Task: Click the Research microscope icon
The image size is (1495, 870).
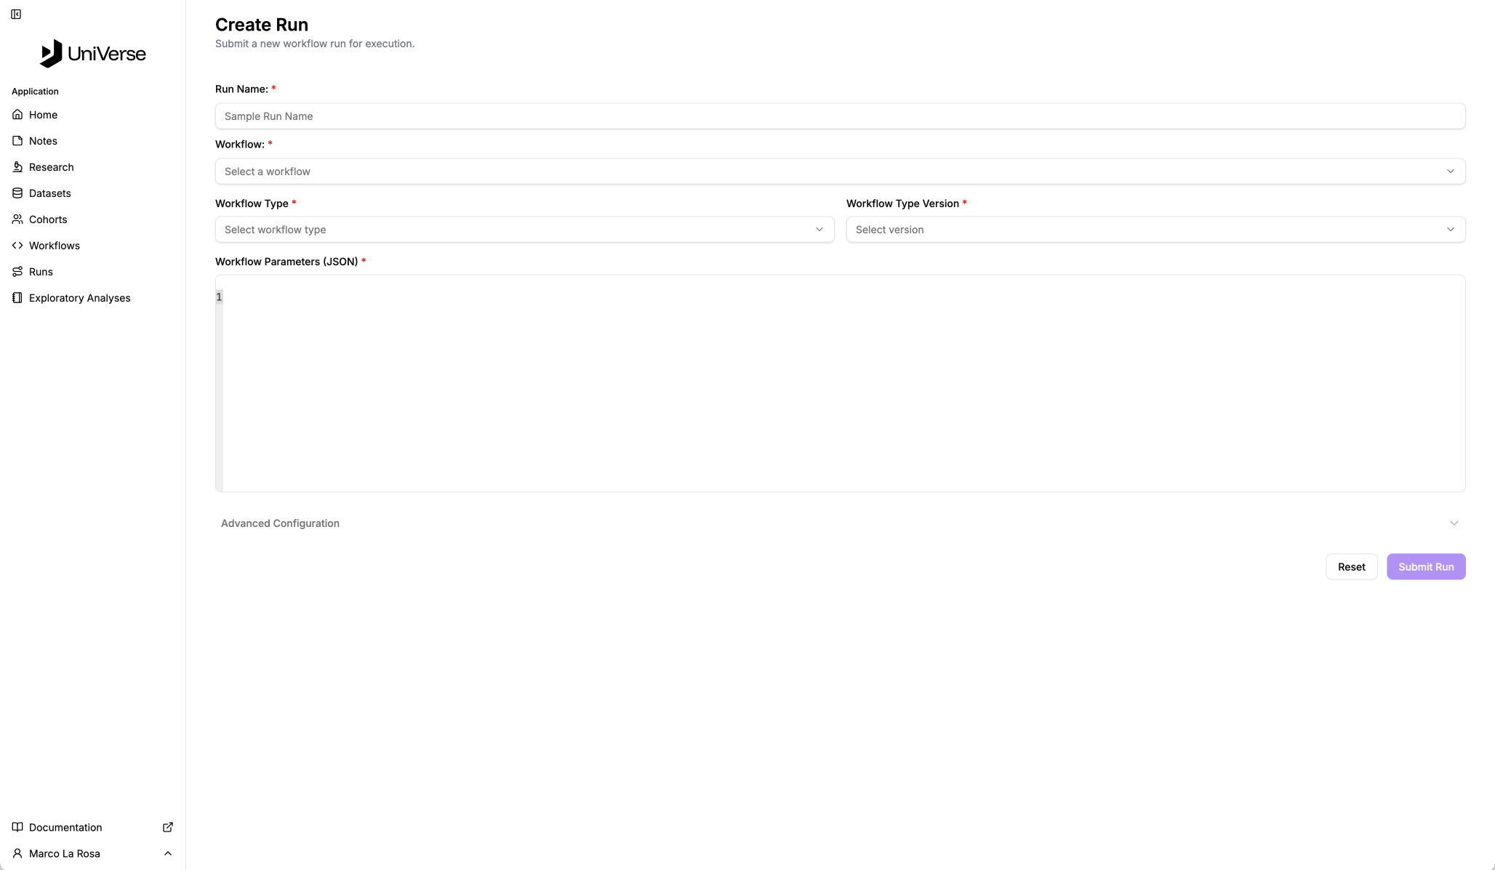Action: pyautogui.click(x=17, y=167)
